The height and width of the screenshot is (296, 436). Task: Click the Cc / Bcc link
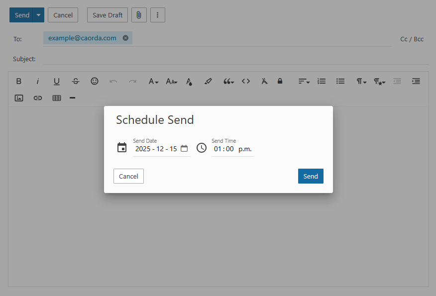(x=412, y=39)
